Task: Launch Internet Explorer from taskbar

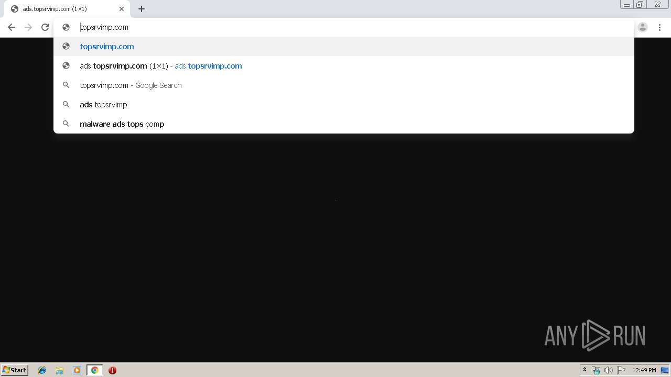Action: [x=42, y=370]
